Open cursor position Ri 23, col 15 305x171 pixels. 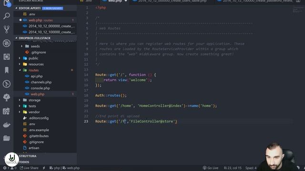click(233, 168)
